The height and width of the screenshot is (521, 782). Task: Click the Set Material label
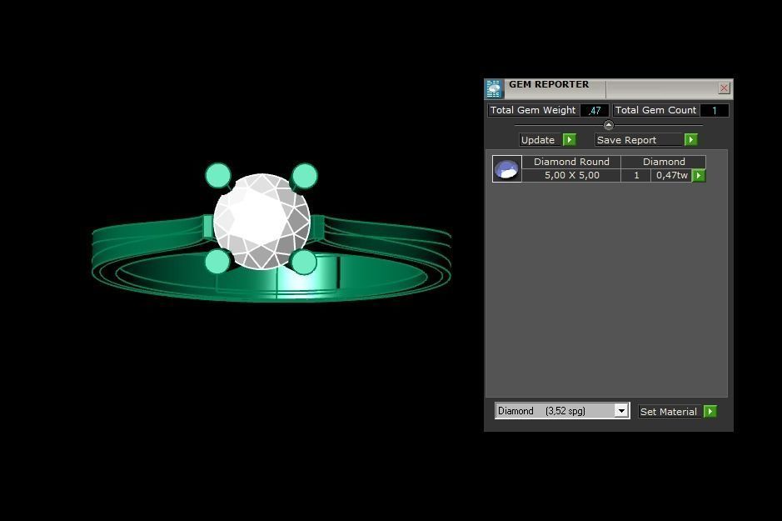(x=670, y=411)
